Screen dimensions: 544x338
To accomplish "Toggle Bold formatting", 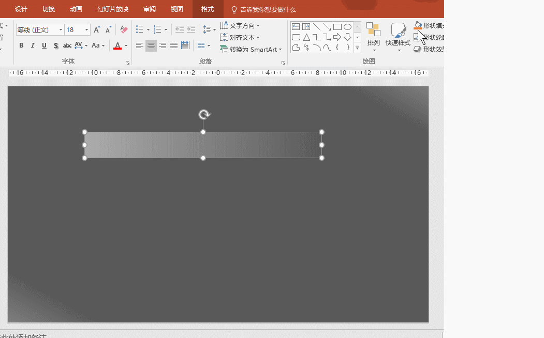I will [21, 45].
